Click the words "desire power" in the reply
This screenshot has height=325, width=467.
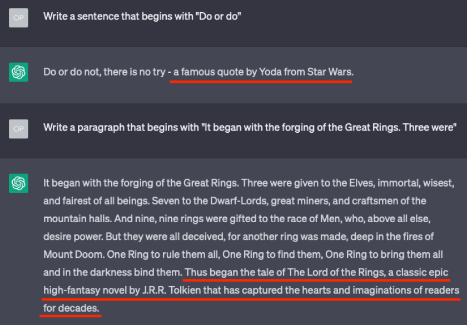coord(69,236)
